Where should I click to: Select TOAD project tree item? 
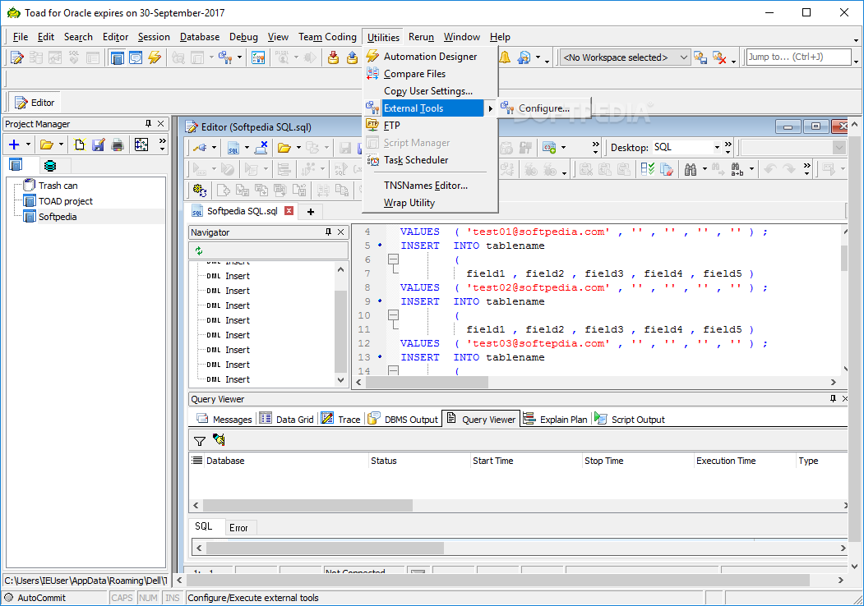66,201
